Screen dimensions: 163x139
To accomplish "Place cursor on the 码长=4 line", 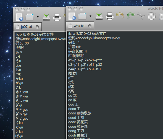I will (74, 42).
